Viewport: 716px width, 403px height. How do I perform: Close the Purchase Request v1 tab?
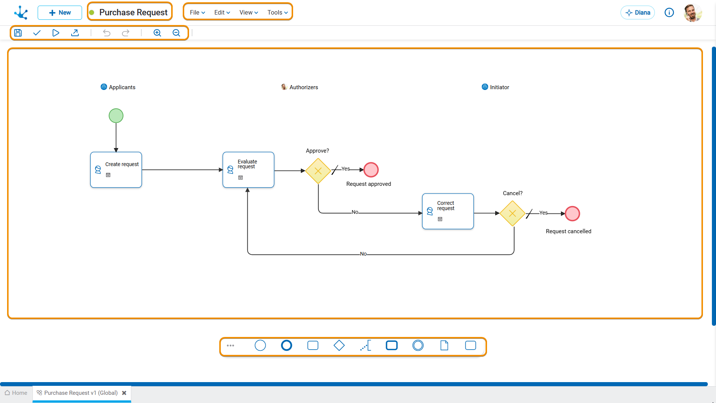(x=124, y=393)
